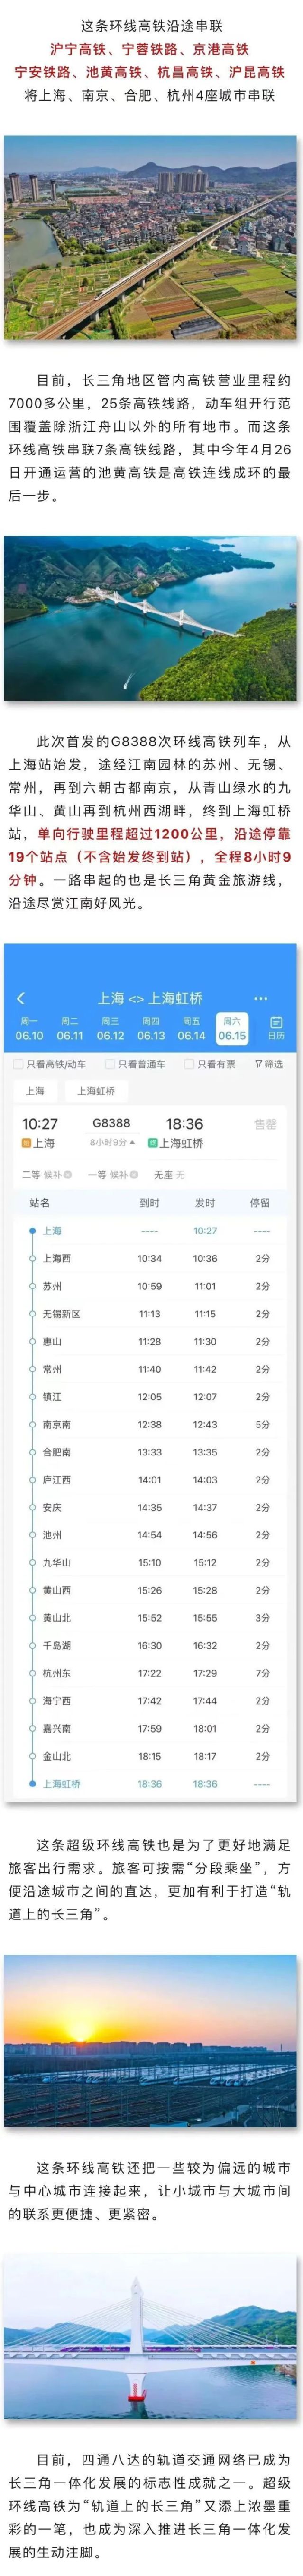The width and height of the screenshot is (303, 2576).
Task: Expand 一等 候补 seat option
Action: point(112,1174)
